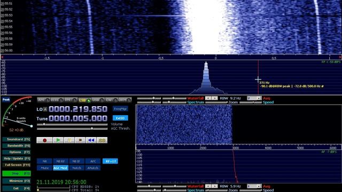
Task: Click the lower AF Zoom slider
Action: pyautogui.click(x=216, y=190)
